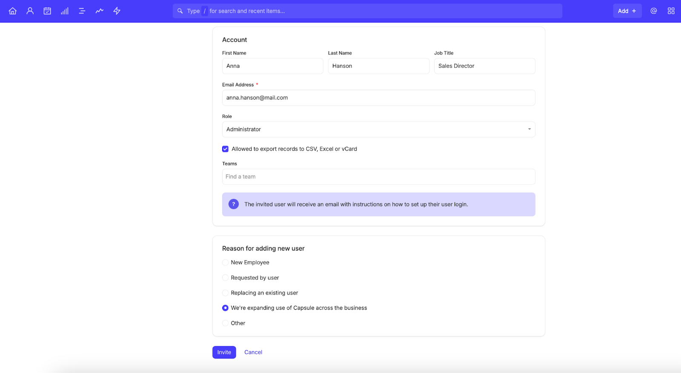
Task: Go to the Home dashboard icon
Action: 13,11
